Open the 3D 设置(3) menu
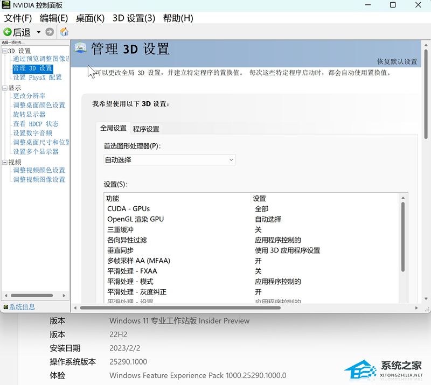 point(134,18)
